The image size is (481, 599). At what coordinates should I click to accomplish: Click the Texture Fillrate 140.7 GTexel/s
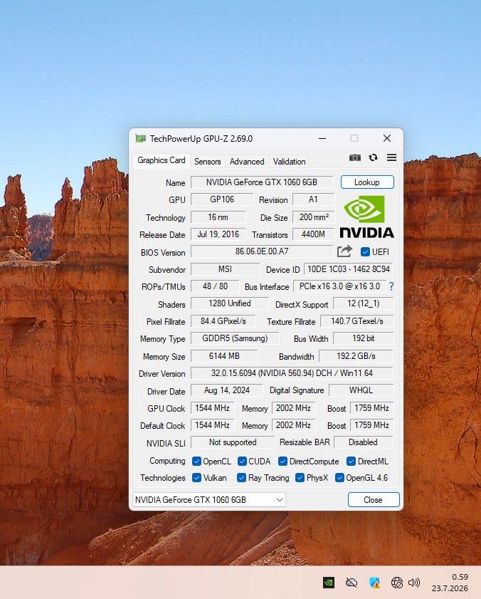click(357, 321)
